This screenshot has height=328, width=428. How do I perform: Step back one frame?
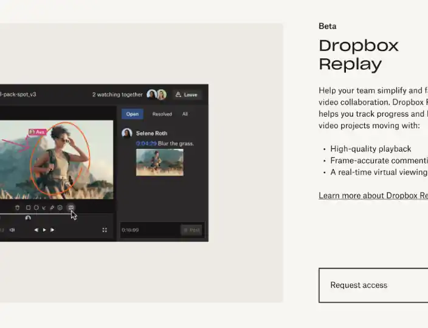click(36, 230)
